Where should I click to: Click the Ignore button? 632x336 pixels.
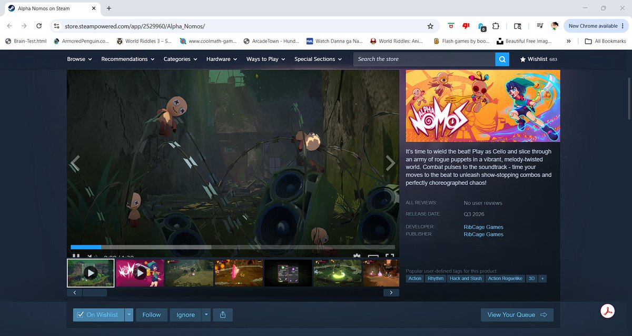[x=185, y=315]
